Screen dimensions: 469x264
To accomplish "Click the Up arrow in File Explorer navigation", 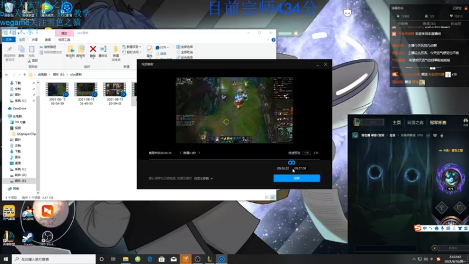I will (25, 75).
